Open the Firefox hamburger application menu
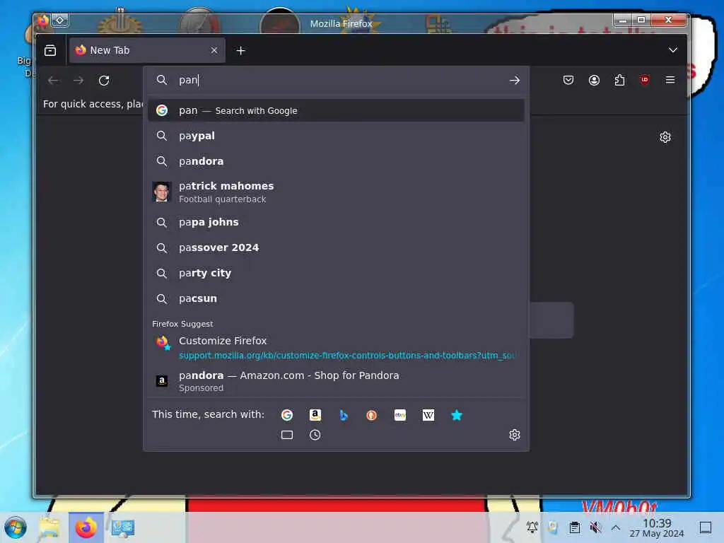The image size is (724, 543). (670, 80)
